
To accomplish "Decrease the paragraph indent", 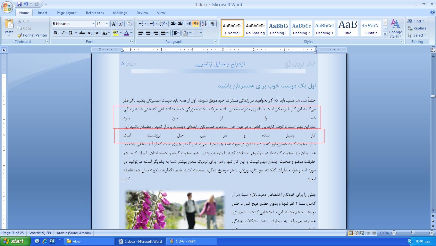I will [x=173, y=24].
